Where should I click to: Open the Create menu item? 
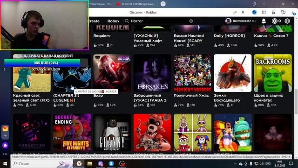tap(94, 21)
